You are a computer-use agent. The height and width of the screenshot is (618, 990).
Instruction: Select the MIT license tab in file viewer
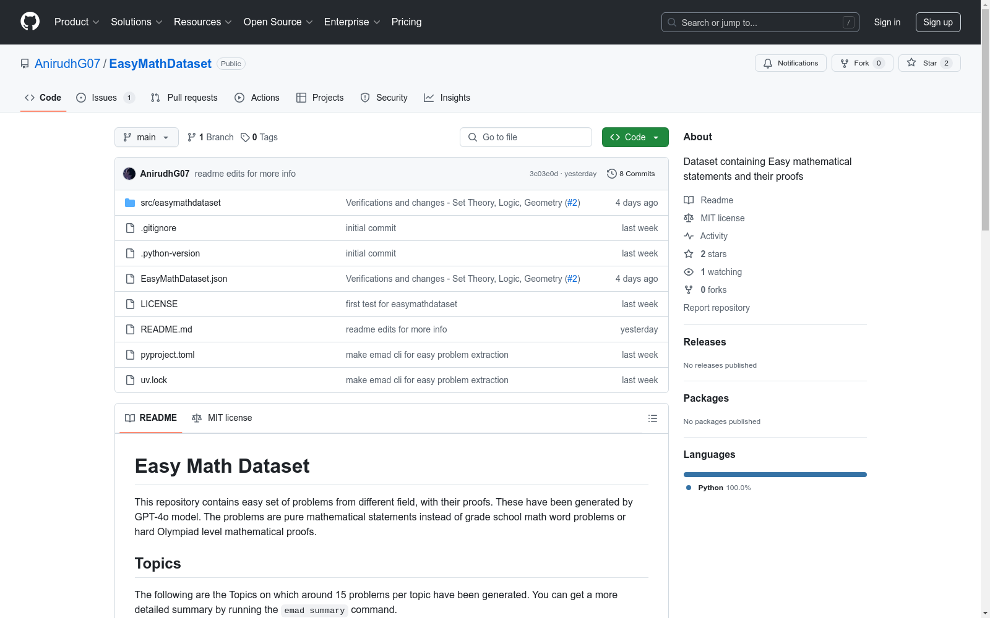click(222, 418)
